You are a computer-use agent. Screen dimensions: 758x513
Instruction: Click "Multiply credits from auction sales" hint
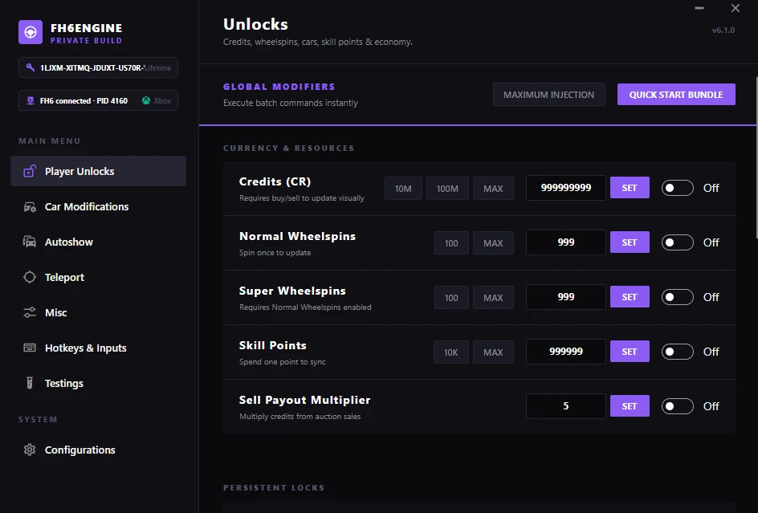click(x=300, y=417)
